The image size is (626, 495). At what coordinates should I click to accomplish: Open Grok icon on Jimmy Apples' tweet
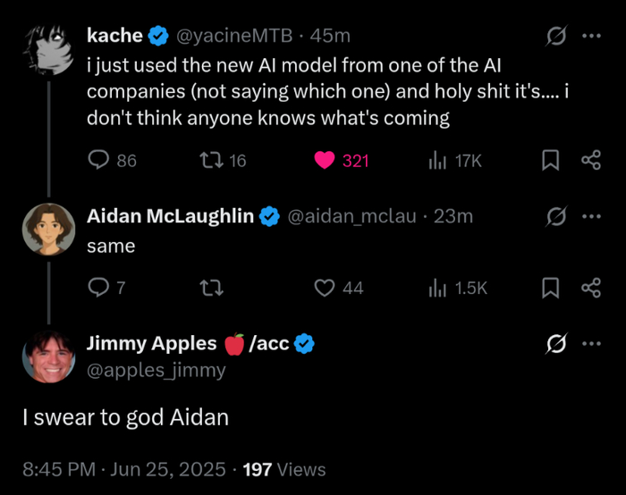tap(556, 344)
